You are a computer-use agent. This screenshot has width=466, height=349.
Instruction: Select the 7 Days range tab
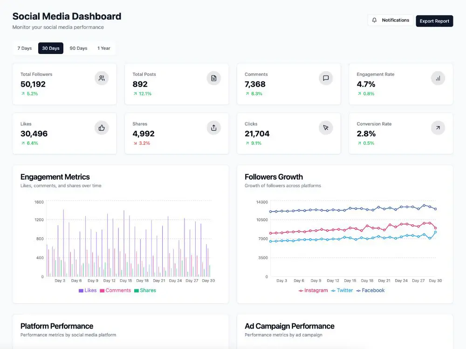pos(25,48)
